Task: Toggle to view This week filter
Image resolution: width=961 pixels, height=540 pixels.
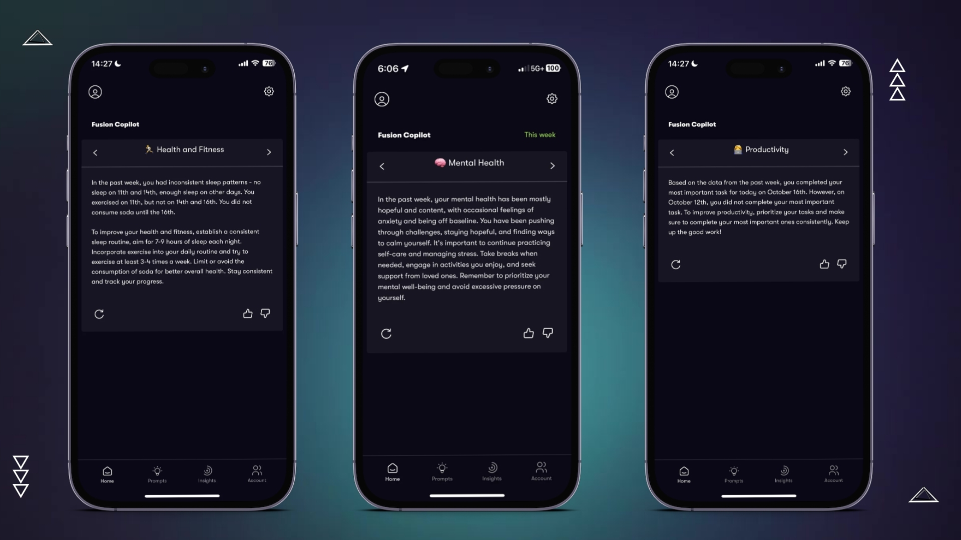Action: [x=539, y=134]
